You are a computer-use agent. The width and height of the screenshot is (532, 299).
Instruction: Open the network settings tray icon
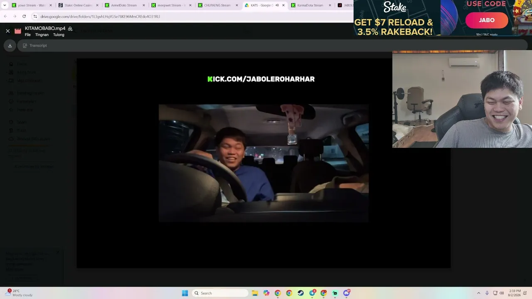495,293
